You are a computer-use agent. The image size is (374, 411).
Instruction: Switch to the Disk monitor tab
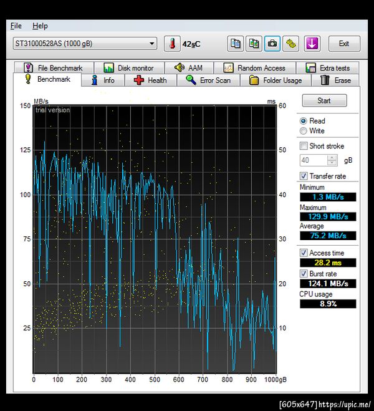coord(129,68)
